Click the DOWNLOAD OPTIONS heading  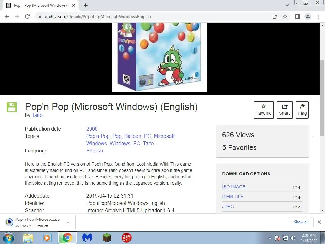[246, 174]
